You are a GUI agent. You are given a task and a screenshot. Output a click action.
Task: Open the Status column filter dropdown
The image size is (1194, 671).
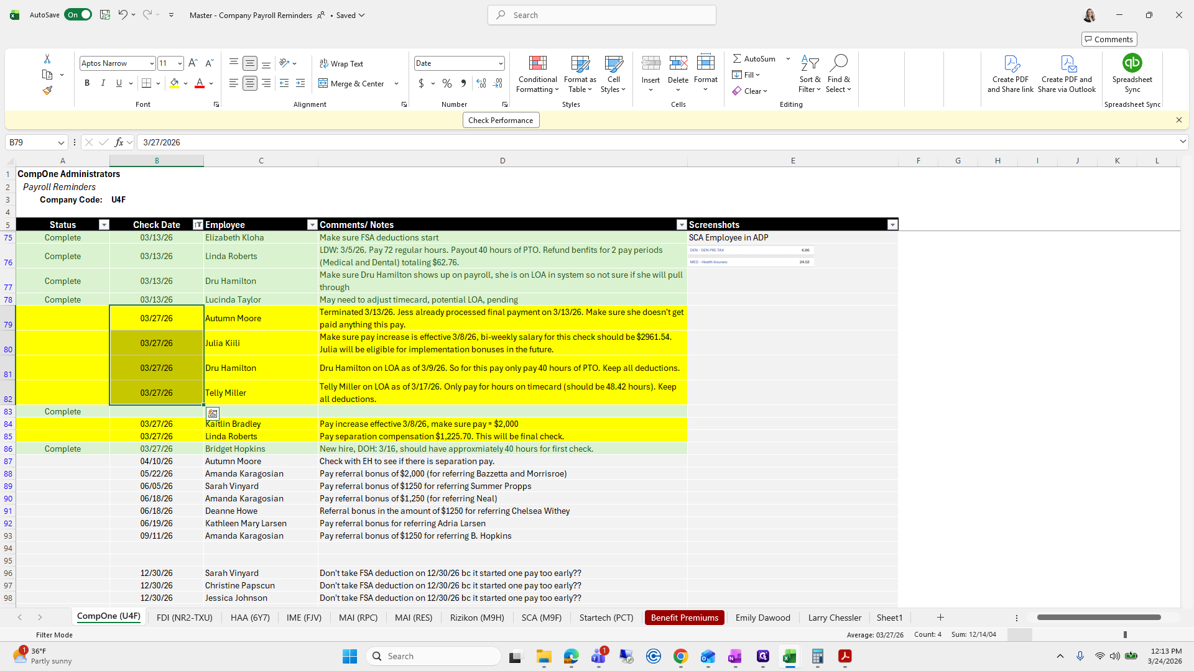tap(104, 225)
